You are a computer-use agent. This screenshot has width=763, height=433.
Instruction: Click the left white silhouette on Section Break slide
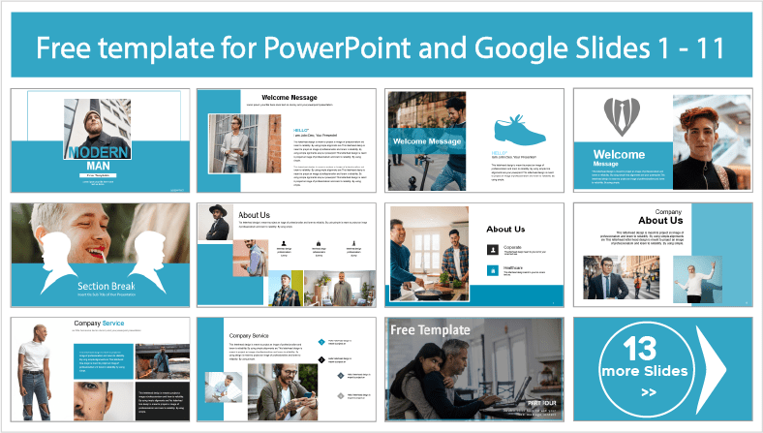point(57,263)
